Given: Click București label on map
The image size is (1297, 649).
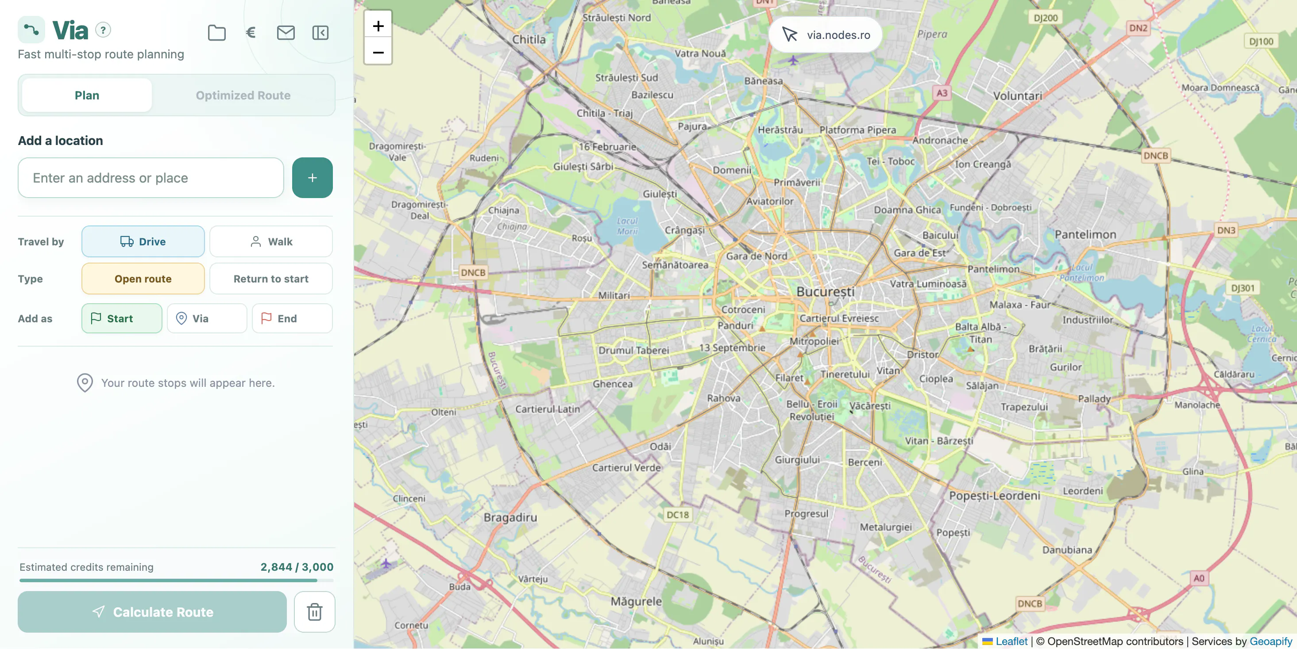Looking at the screenshot, I should 825,292.
